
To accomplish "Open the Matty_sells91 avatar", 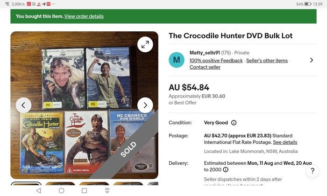I will tap(177, 60).
